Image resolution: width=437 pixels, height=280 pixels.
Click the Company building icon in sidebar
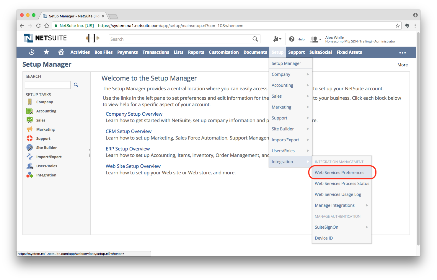(30, 102)
